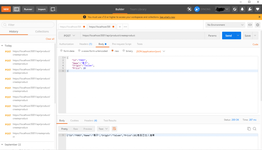The height and width of the screenshot is (150, 262).
Task: Send the request
Action: click(228, 36)
